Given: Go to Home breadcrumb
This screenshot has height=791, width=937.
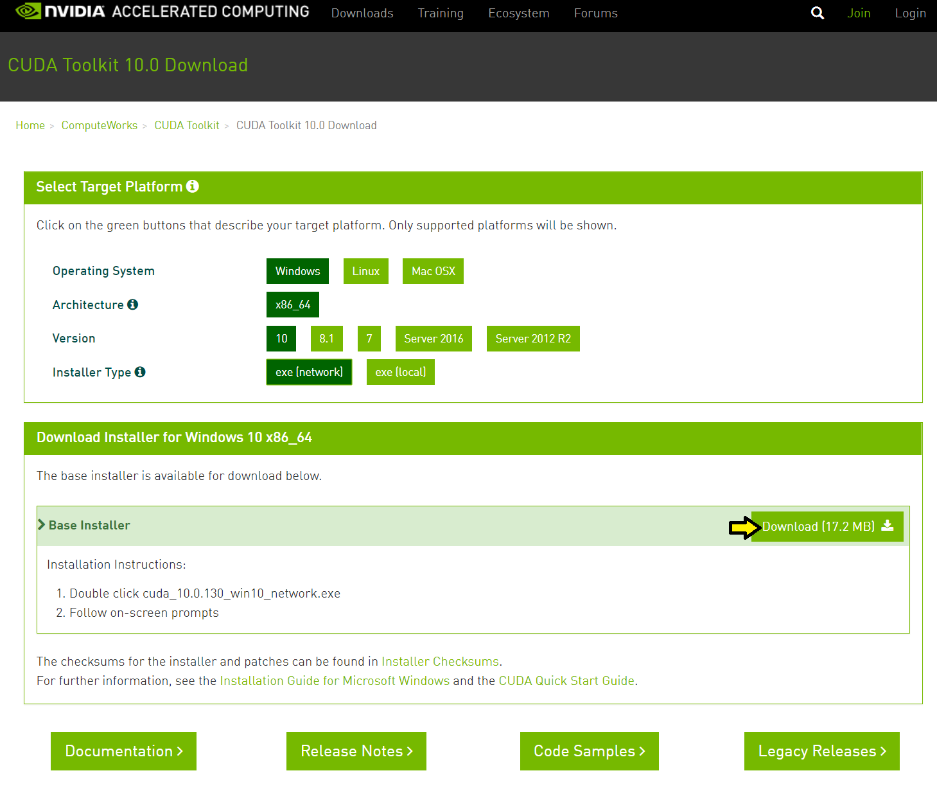Looking at the screenshot, I should click(30, 125).
